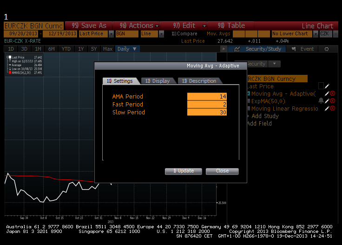
Task: Select YTD time range
Action: coord(66,49)
